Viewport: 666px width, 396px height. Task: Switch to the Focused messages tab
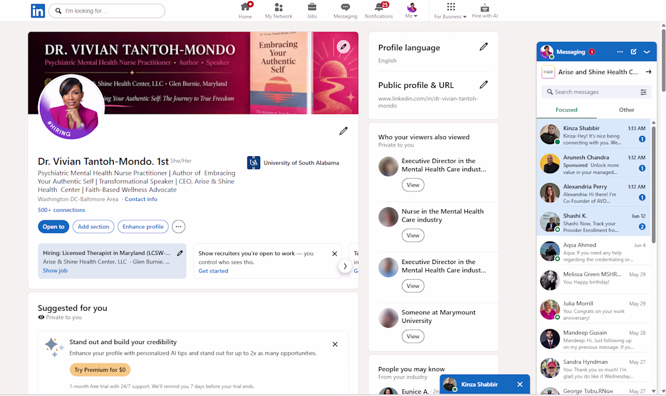[567, 110]
